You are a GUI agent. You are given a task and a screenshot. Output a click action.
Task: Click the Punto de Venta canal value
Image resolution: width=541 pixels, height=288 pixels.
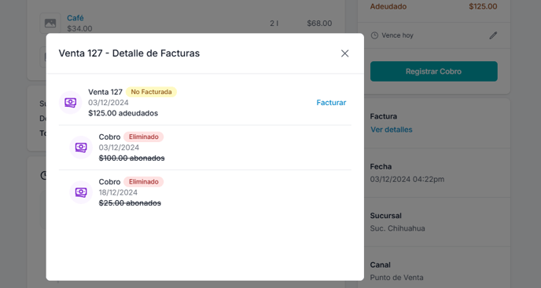point(396,278)
